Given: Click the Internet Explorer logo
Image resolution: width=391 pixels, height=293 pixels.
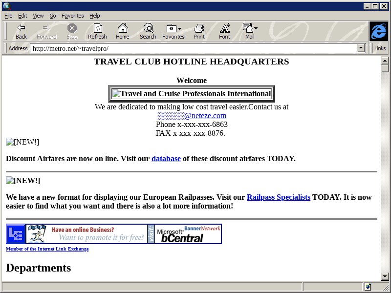Looking at the screenshot, I should point(378,31).
